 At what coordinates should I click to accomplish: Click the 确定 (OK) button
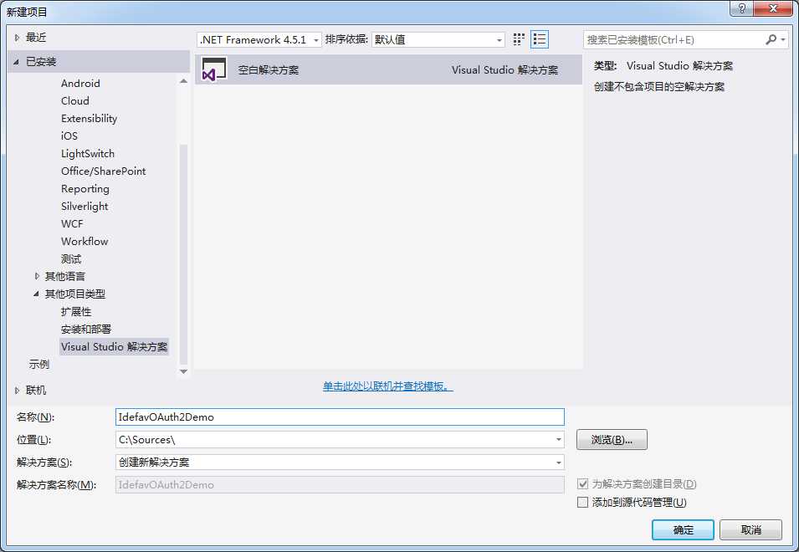click(683, 530)
